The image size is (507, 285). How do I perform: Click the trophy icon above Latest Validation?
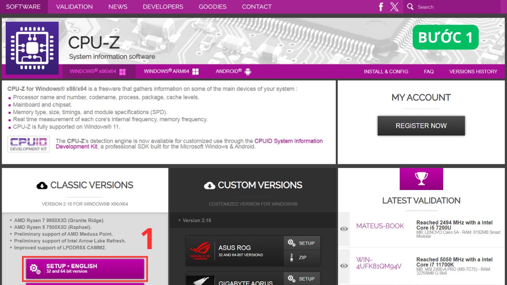coord(421,179)
